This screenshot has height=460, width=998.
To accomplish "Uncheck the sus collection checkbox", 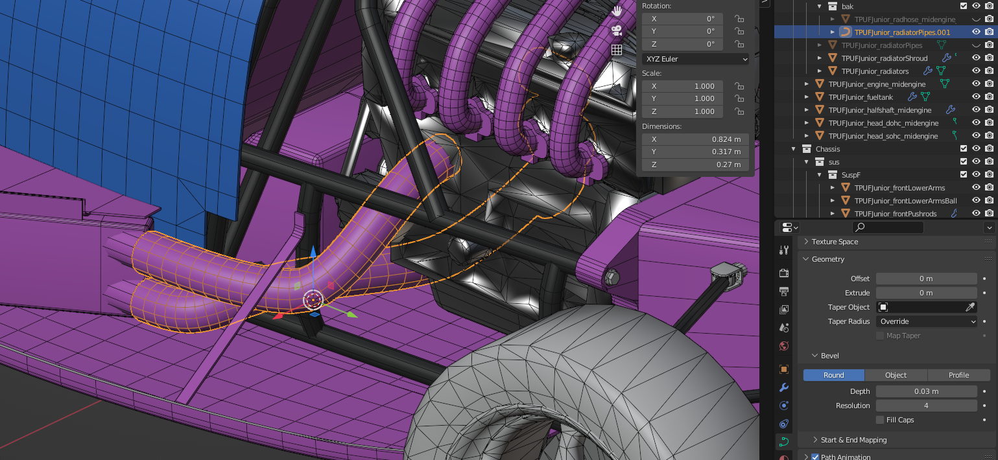I will coord(963,162).
